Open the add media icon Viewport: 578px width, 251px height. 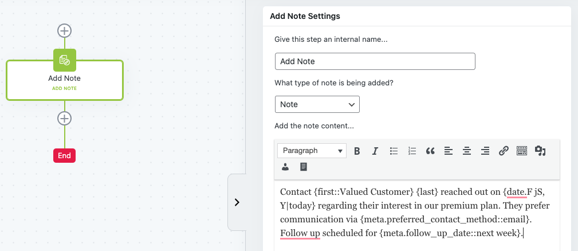coord(540,151)
